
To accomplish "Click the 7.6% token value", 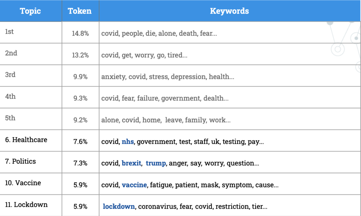I will (80, 142).
